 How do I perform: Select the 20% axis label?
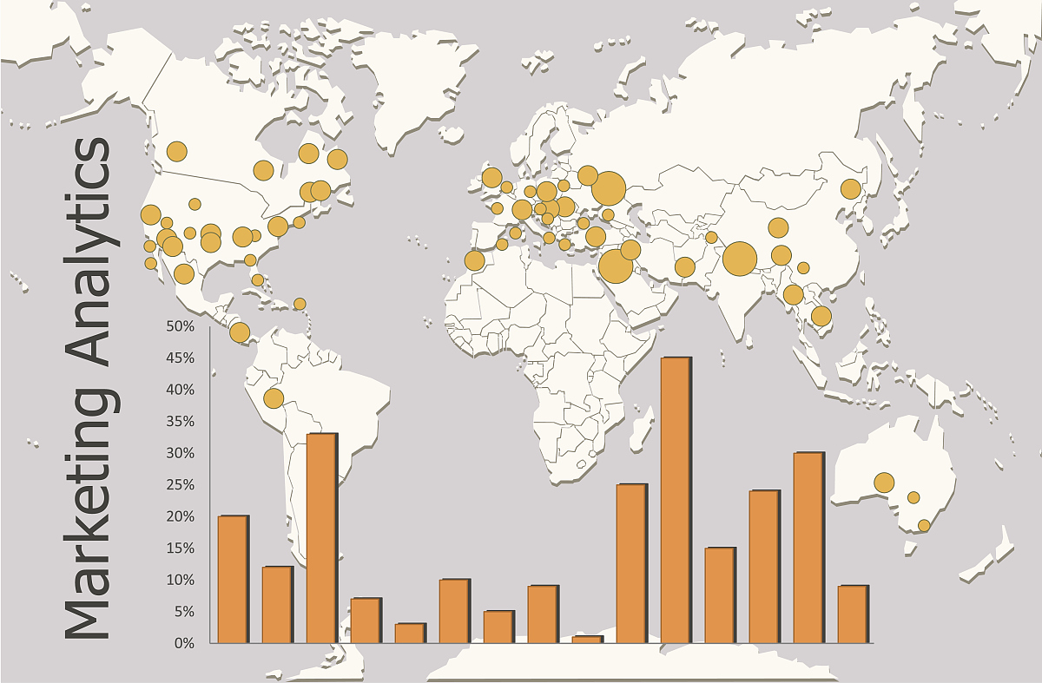point(180,516)
